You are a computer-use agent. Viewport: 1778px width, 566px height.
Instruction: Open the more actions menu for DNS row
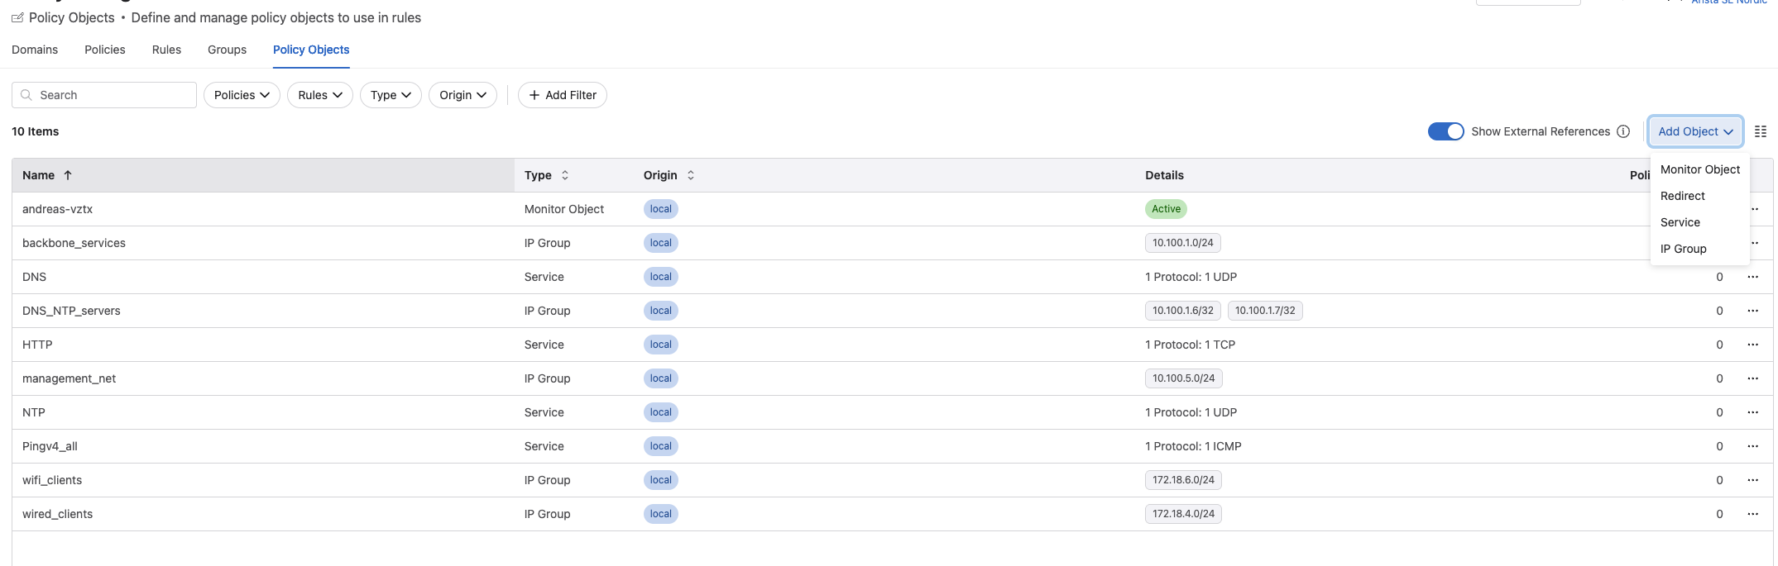click(x=1752, y=277)
